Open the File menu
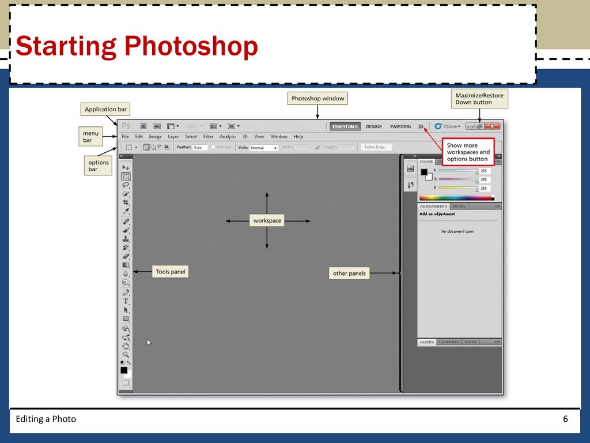 125,137
